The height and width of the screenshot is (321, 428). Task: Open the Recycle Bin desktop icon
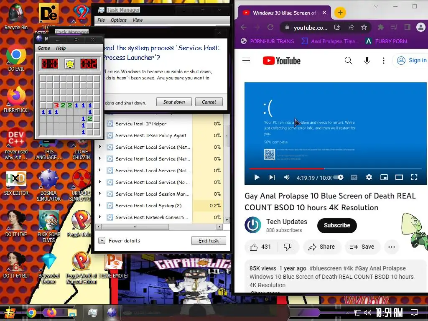click(x=16, y=16)
